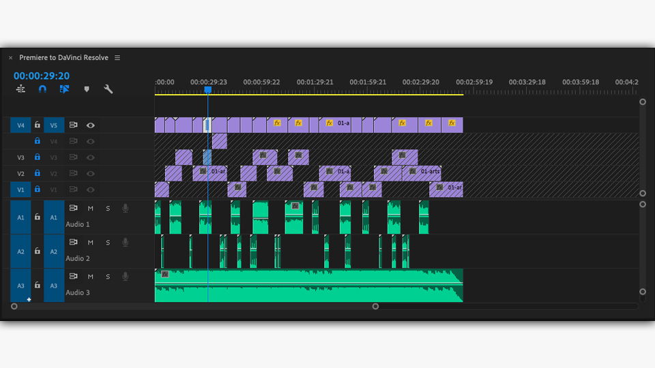Viewport: 655px width, 368px height.
Task: Unlock the V3 video track
Action: click(37, 157)
